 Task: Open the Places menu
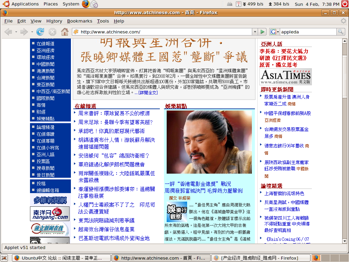(x=50, y=4)
